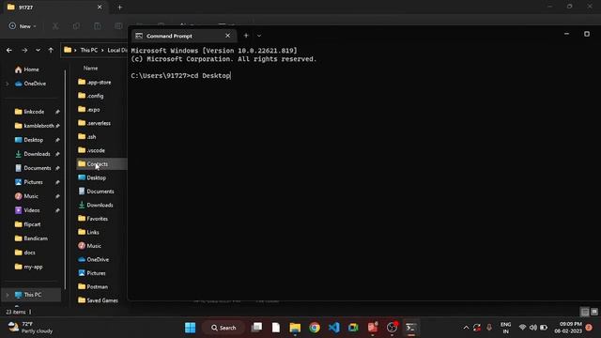Click the Copy icon in Explorer toolbar
Viewport: 601px width, 338px height.
coord(76,26)
